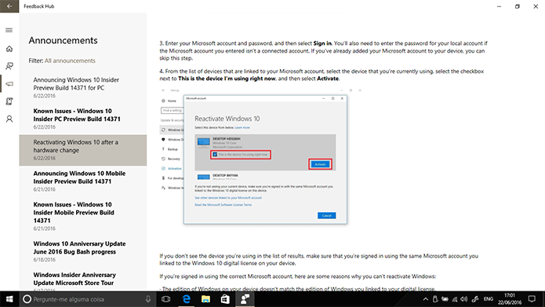Open network status tray icon

point(455,299)
